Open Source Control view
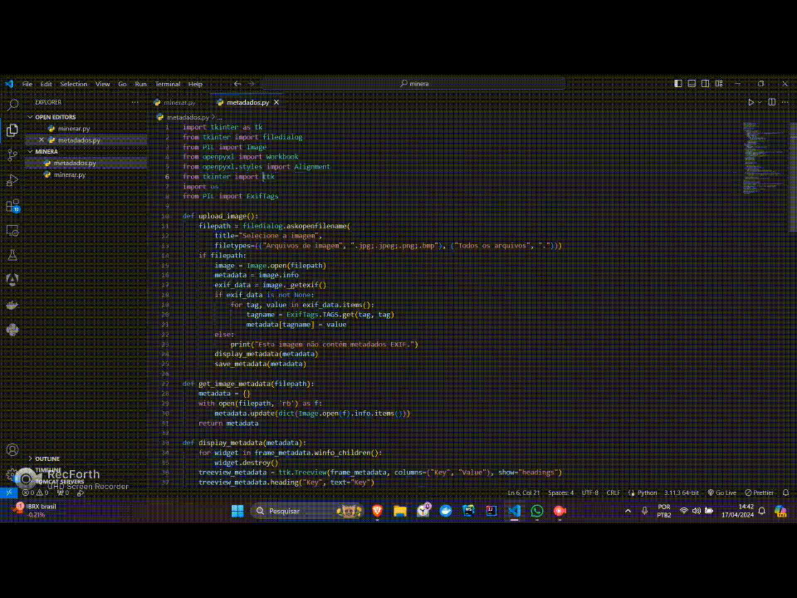 click(x=12, y=155)
